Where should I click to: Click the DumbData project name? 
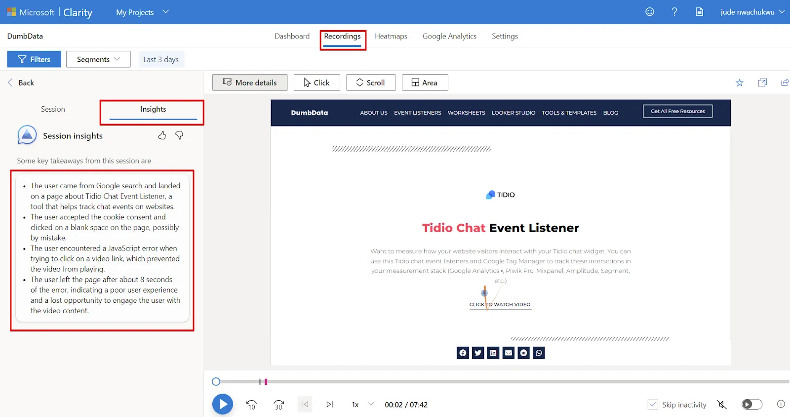25,36
